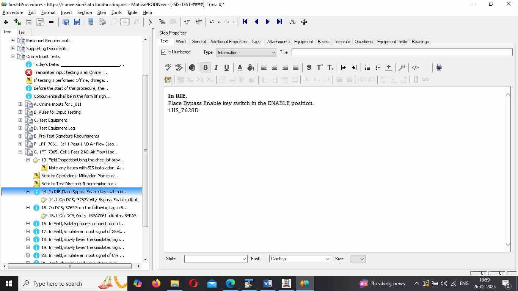518x291 pixels.
Task: Expand A. Online Inputs for I_011
Action: pos(20,104)
